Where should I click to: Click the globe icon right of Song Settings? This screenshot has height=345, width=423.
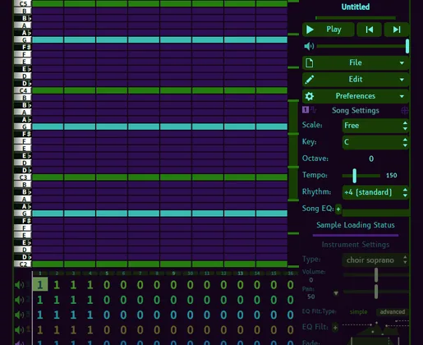coord(405,110)
